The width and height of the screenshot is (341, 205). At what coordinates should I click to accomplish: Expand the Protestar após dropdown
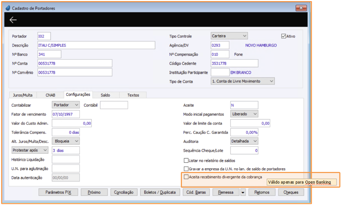tap(30, 150)
